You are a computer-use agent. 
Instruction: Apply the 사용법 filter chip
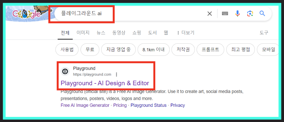pos(67,49)
